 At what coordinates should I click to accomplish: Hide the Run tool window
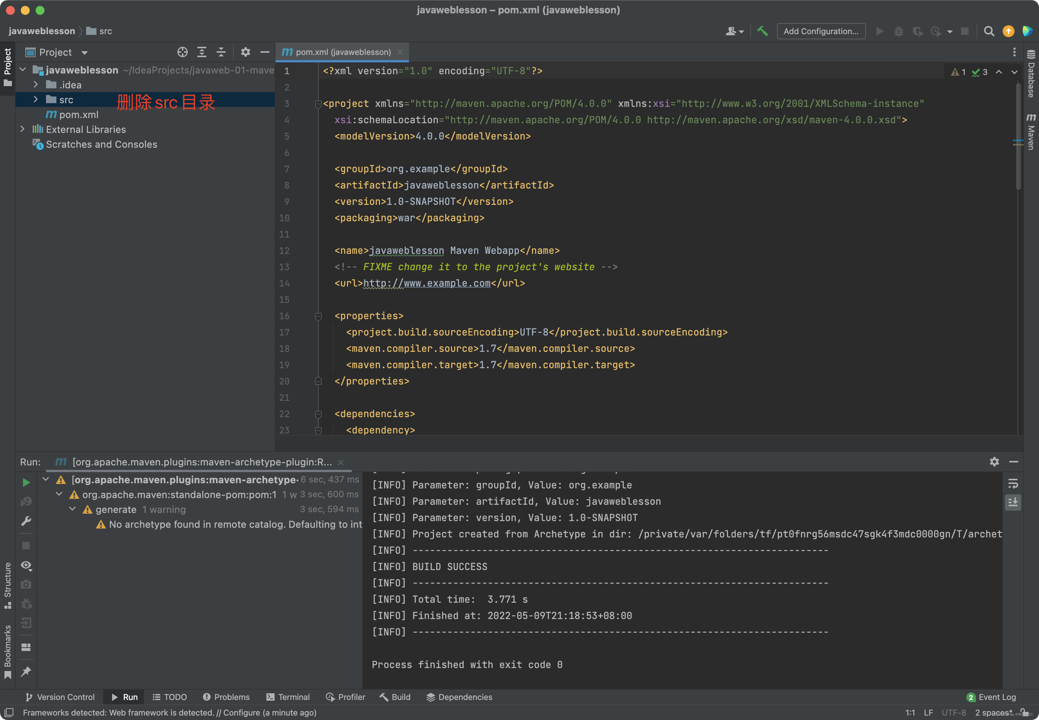point(1014,461)
